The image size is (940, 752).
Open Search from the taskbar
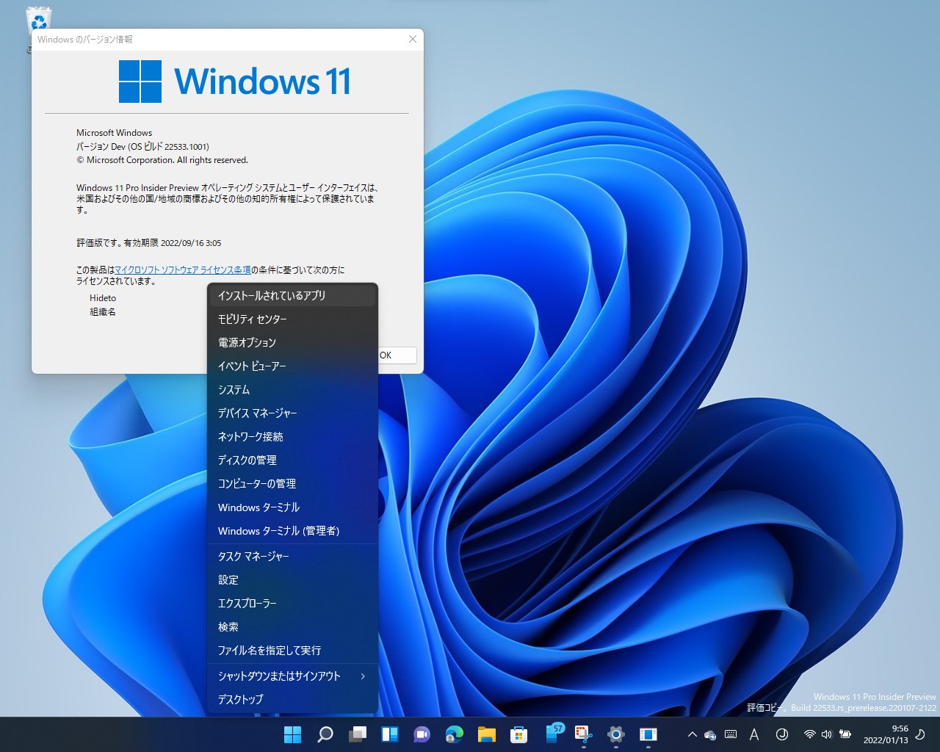(x=325, y=734)
